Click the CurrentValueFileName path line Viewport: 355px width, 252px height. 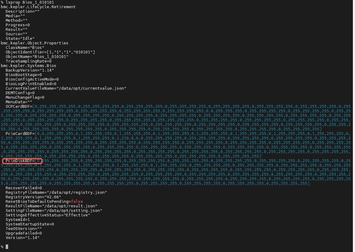tap(66, 88)
